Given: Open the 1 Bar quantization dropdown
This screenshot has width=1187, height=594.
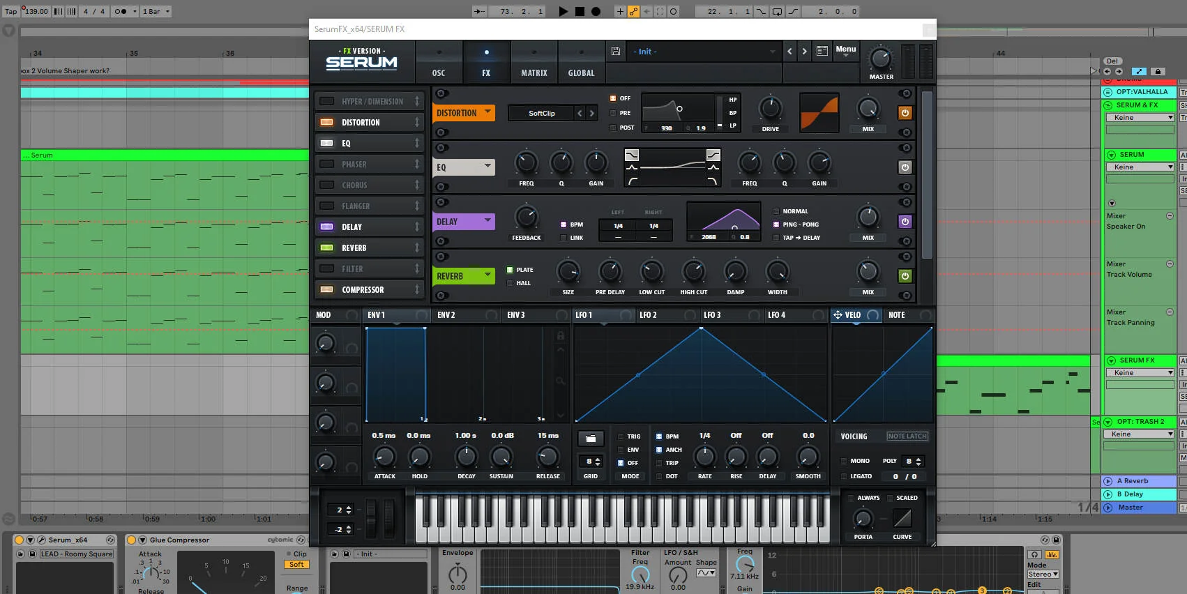Looking at the screenshot, I should point(156,11).
